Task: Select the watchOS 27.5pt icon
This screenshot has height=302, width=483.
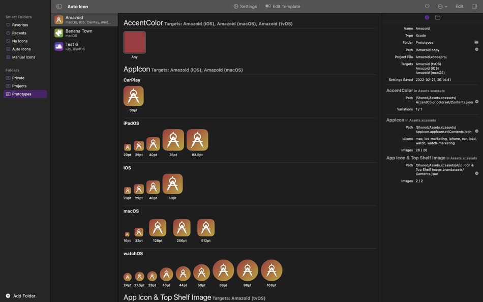Action: (x=139, y=277)
